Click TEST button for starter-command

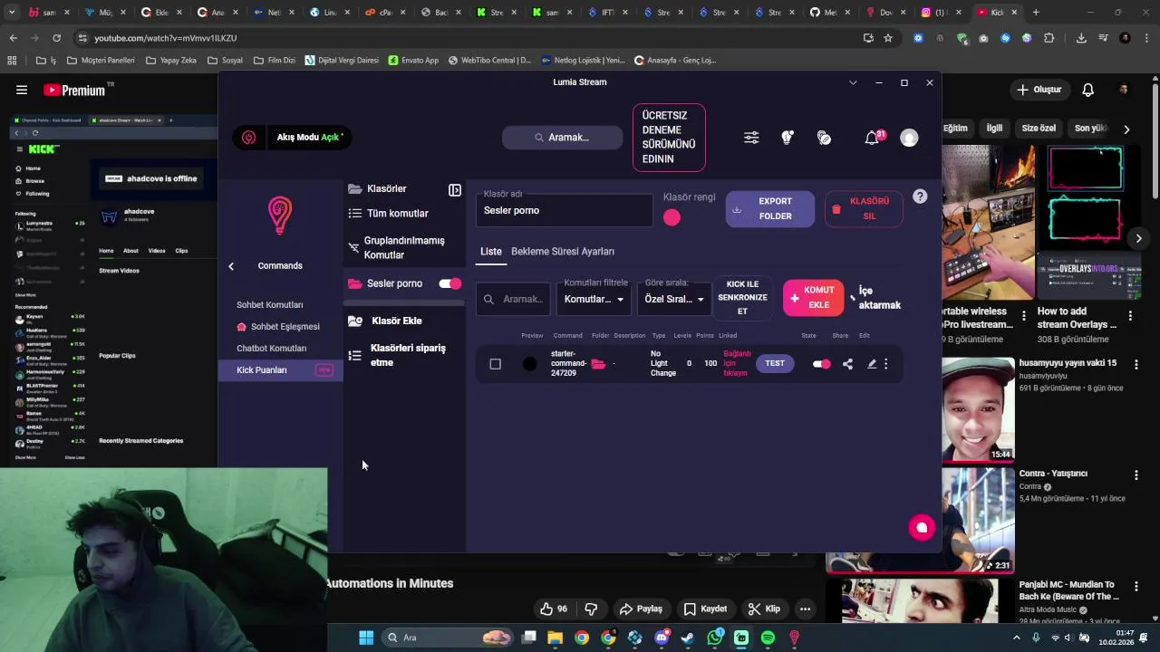(775, 364)
